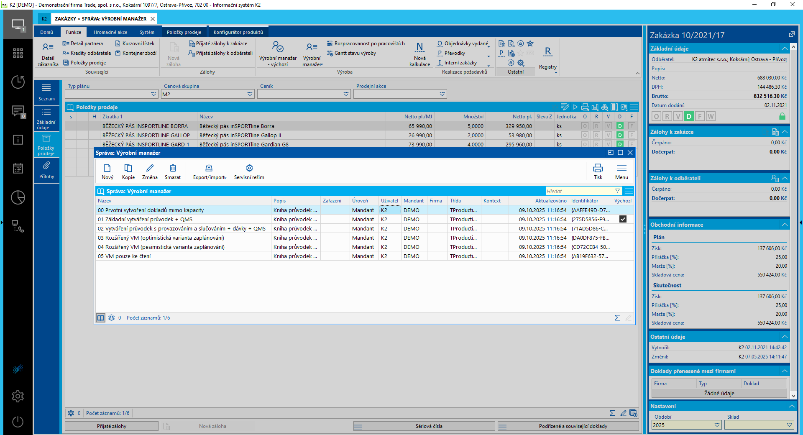Viewport: 803px width, 435px height.
Task: Open Výrobní manažer - výchozí ribbon icon
Action: (x=278, y=47)
